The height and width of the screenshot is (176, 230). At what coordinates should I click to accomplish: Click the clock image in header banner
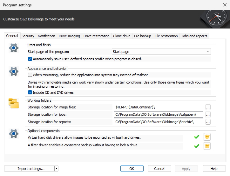215,19
